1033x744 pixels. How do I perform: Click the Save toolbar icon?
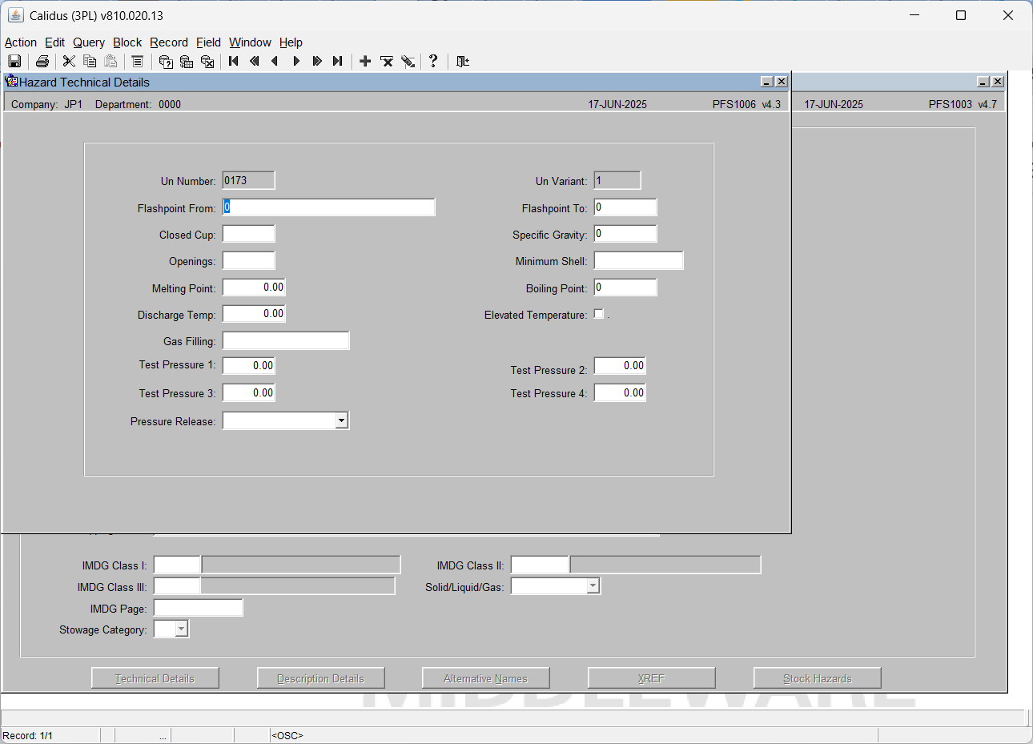(x=14, y=61)
